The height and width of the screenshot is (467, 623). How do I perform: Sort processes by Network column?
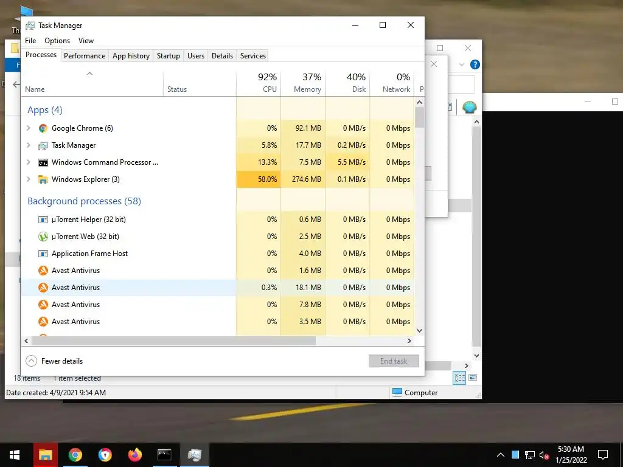click(392, 83)
